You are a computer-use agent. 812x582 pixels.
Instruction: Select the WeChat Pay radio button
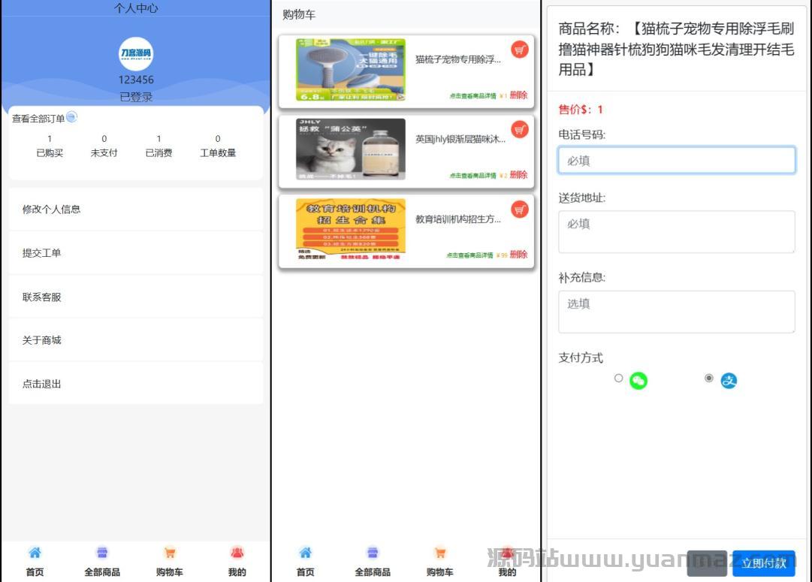click(618, 378)
